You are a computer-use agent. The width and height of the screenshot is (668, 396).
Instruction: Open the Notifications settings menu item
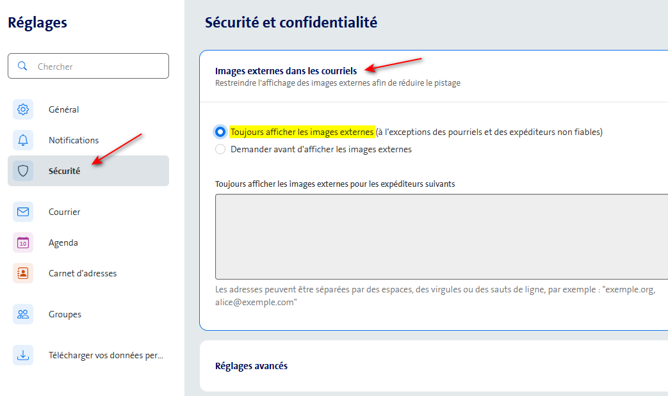pos(74,140)
